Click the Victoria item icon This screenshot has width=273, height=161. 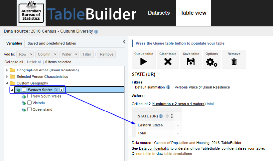pyautogui.click(x=24, y=103)
